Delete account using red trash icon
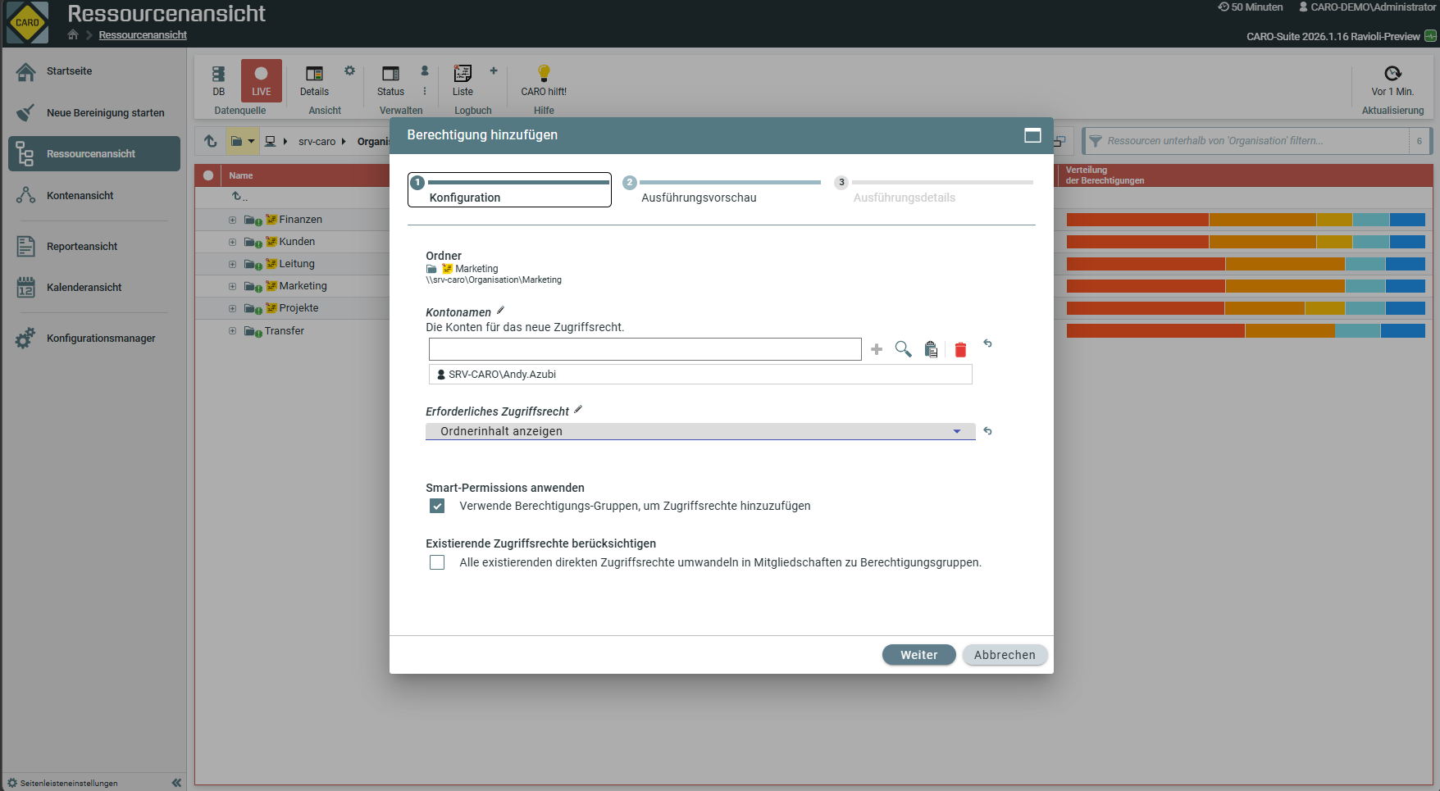 click(960, 350)
